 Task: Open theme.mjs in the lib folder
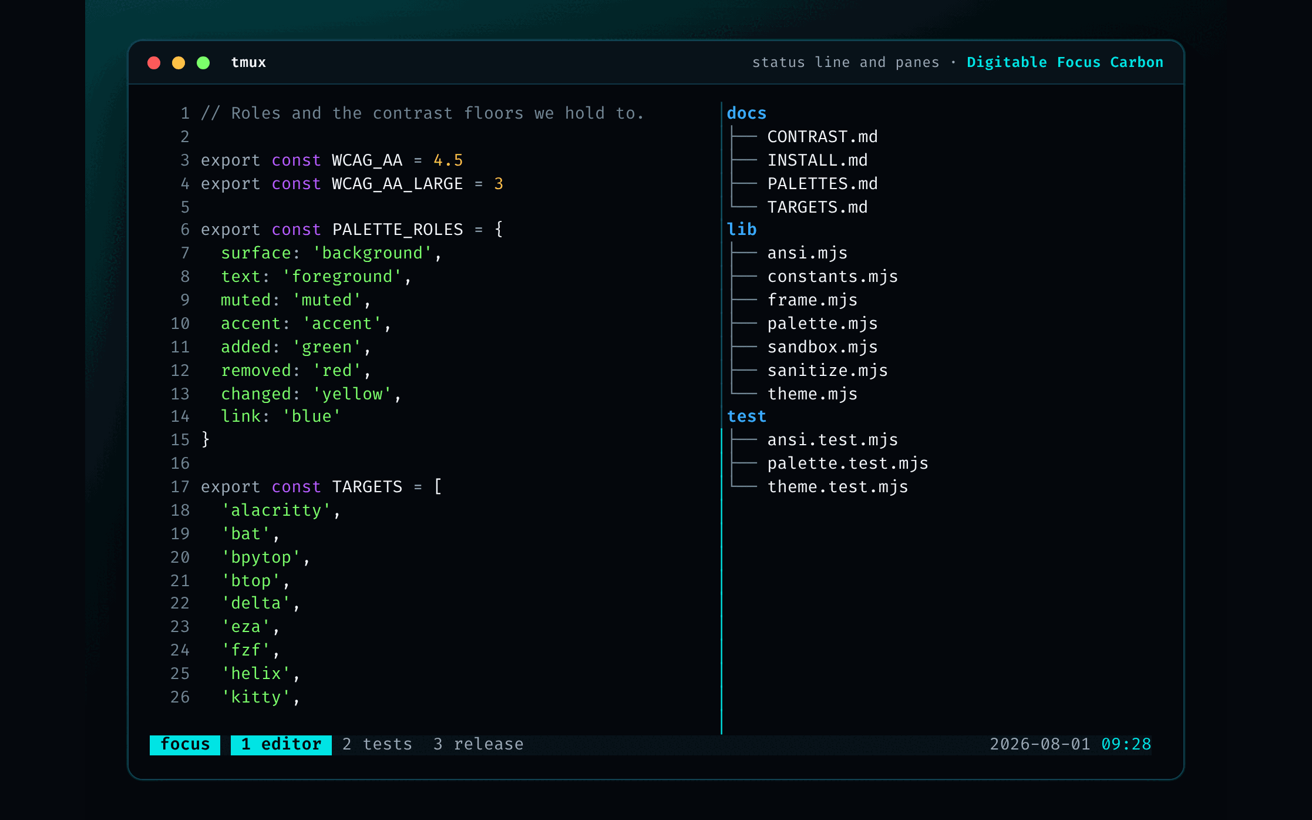tap(812, 394)
